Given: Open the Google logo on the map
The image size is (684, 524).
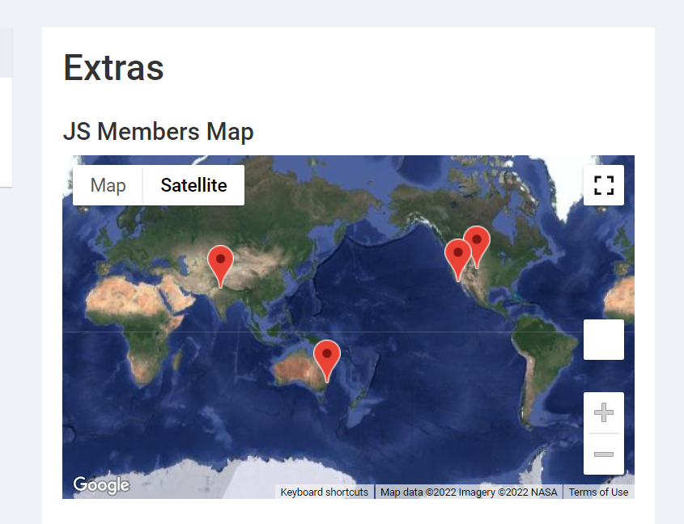Looking at the screenshot, I should tap(101, 484).
